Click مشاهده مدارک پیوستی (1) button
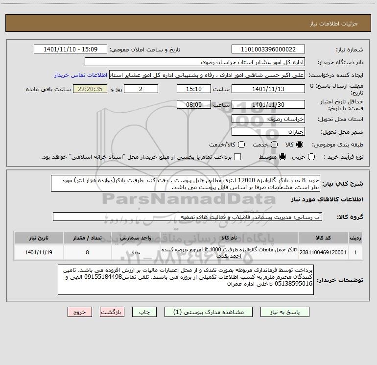This screenshot has height=365, width=377. coord(209,312)
